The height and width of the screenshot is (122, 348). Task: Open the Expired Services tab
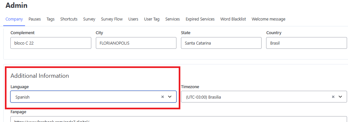[200, 19]
